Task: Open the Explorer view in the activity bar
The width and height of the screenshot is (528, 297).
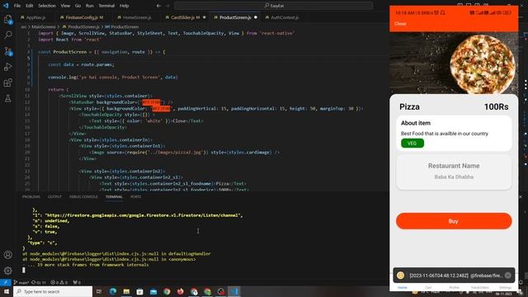Action: pyautogui.click(x=7, y=20)
